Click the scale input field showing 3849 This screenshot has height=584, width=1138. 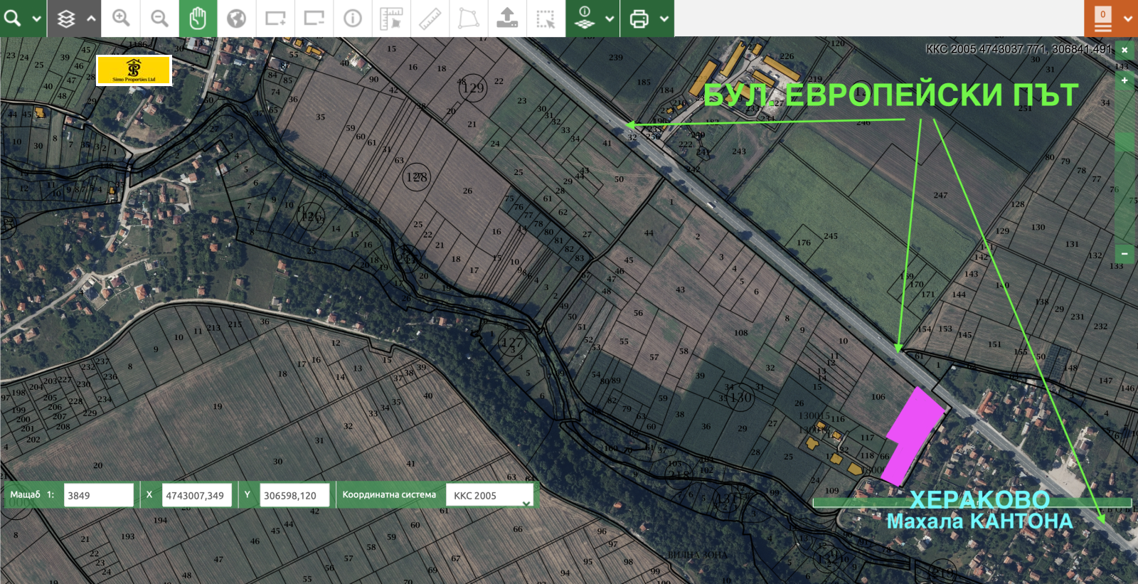(98, 495)
